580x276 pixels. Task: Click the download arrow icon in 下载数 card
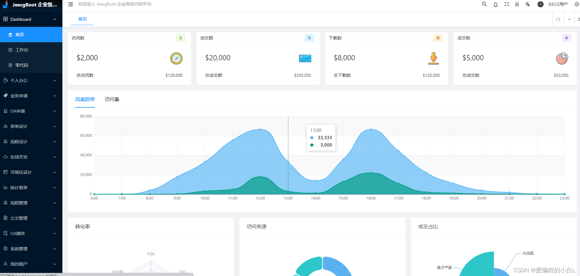coord(434,58)
